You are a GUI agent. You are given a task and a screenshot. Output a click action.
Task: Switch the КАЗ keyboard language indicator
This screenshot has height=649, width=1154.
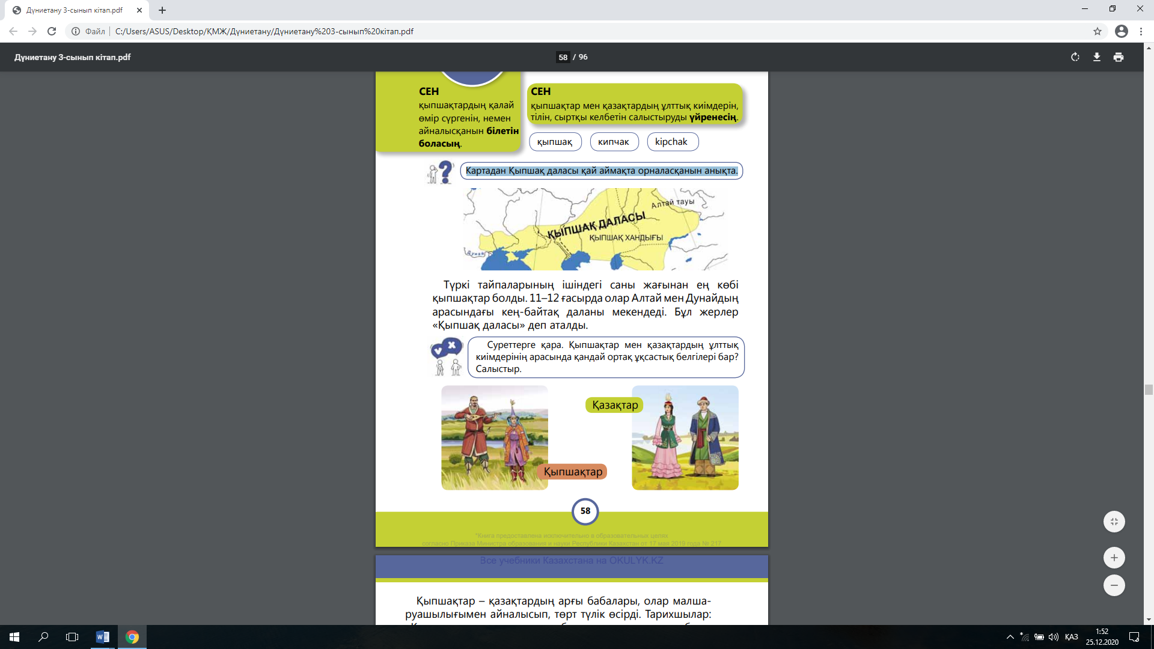[x=1071, y=637]
